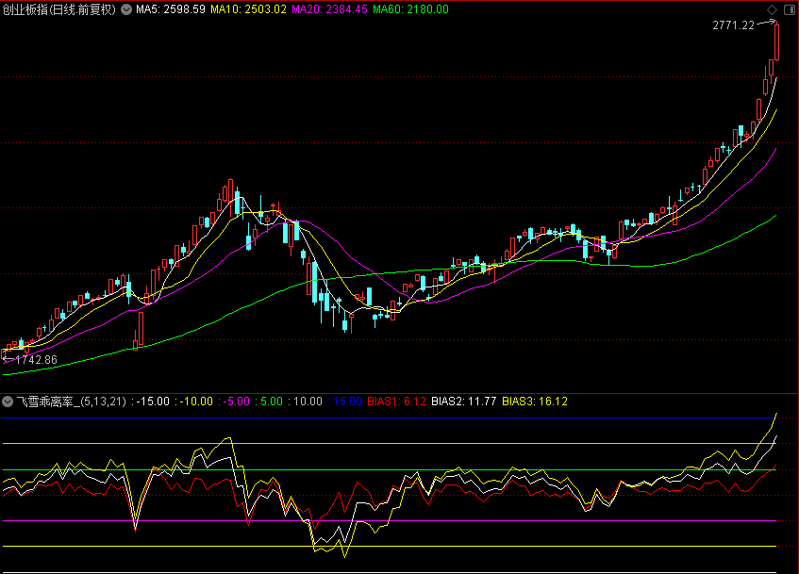Click the 创业板指(日线.前复权) chart title
The height and width of the screenshot is (574, 799).
tap(59, 9)
